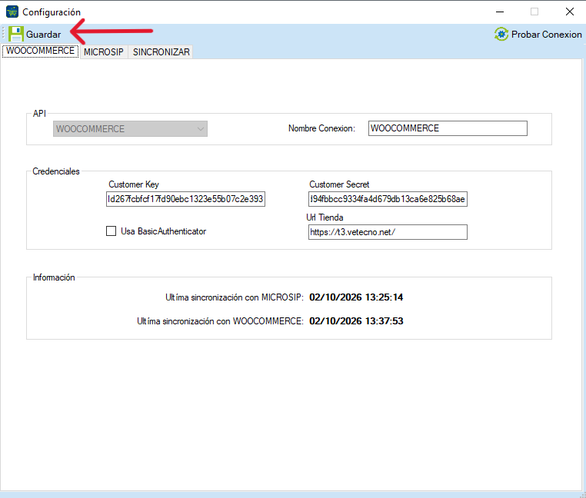Viewport: 586px width, 498px height.
Task: Click the 'Credenciales' group title
Action: click(56, 171)
